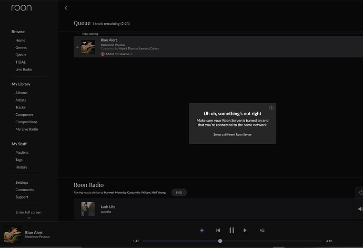Open History under My Stuff
Viewport: 363px width, 248px height.
[21, 167]
